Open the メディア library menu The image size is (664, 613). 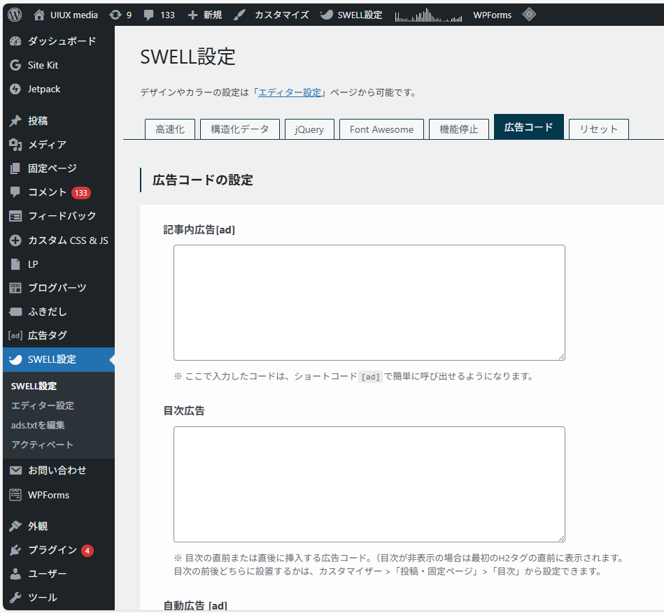point(47,145)
